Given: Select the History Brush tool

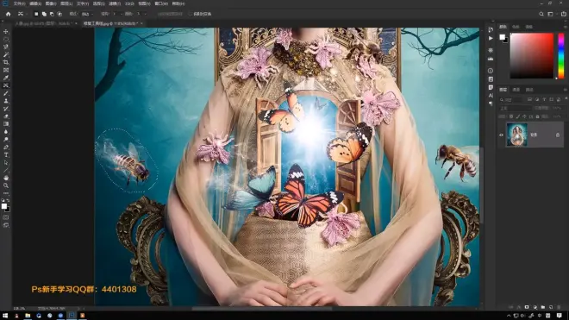Looking at the screenshot, I should coord(6,109).
